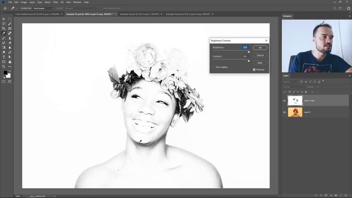The width and height of the screenshot is (352, 198).
Task: Click the create new layer icon
Action: pos(341,196)
